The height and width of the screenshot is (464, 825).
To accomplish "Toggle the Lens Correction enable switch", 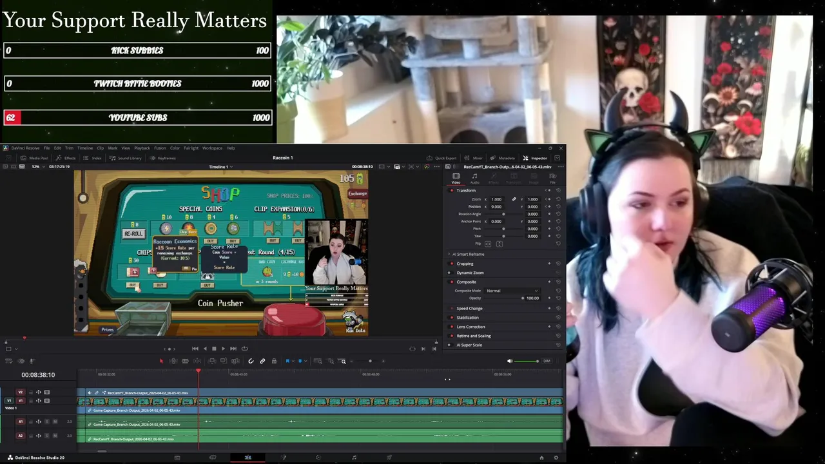I will pyautogui.click(x=450, y=326).
